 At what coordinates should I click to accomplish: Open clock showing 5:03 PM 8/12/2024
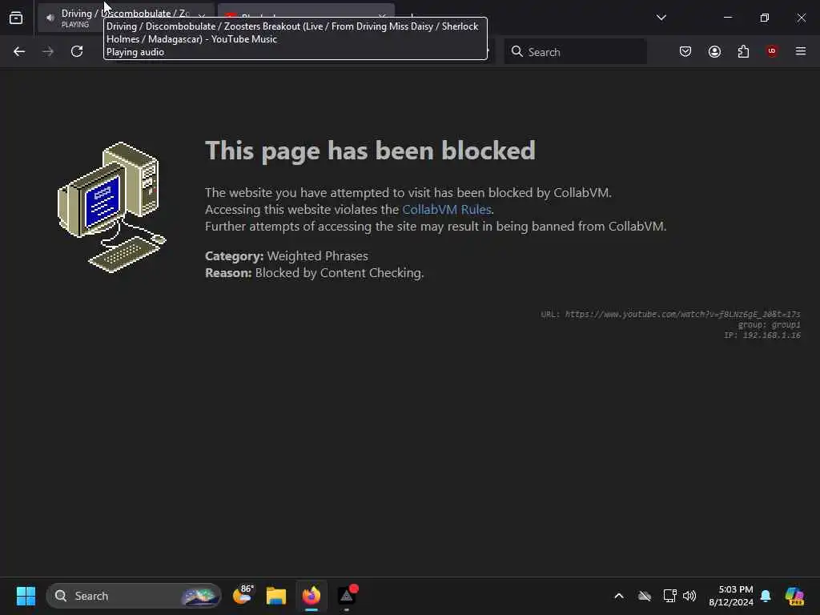tap(731, 596)
